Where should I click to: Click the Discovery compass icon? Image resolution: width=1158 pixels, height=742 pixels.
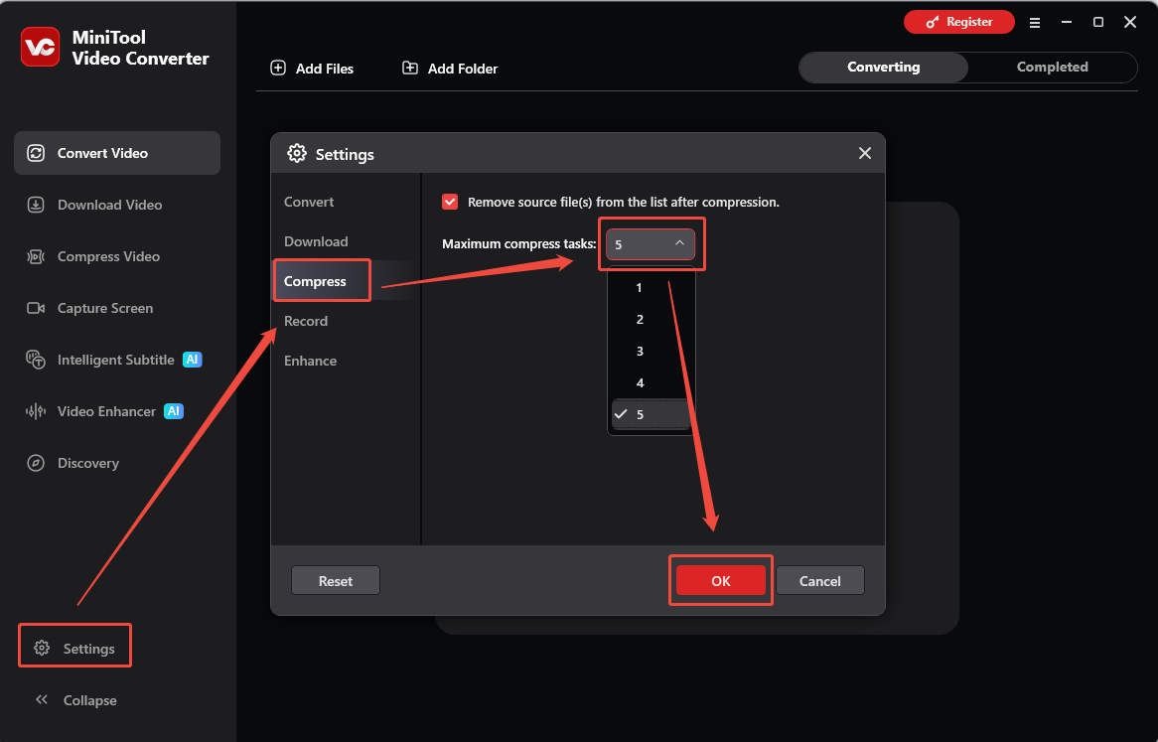coord(36,463)
